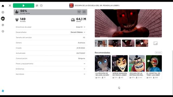Start the game with the green Play button
The height and width of the screenshot is (97, 173).
(24, 5)
